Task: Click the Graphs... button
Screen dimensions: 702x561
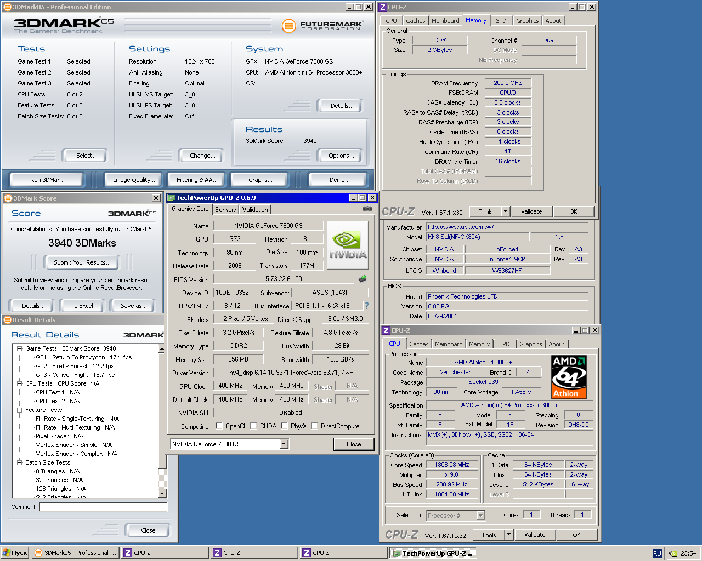Action: (261, 180)
